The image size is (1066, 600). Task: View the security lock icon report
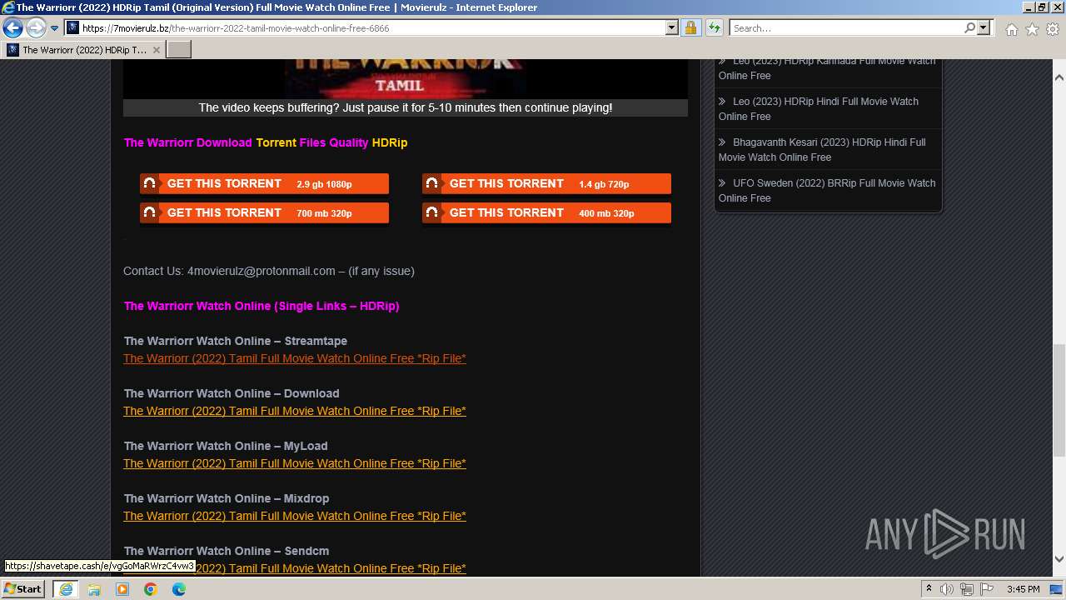690,28
